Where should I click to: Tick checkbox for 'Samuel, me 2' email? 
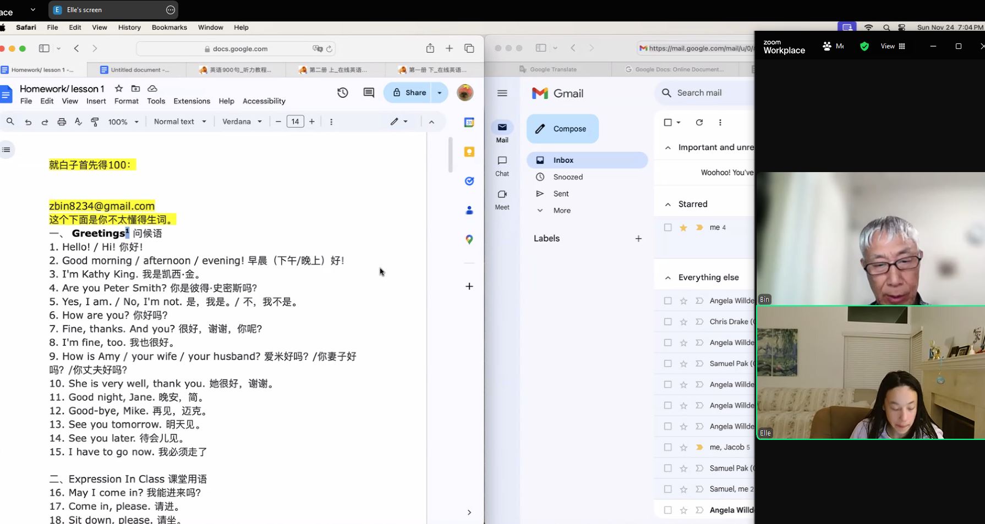(667, 489)
